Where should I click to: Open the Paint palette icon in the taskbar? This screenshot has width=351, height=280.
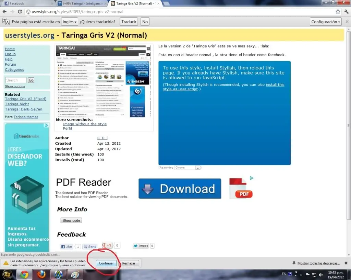75,275
